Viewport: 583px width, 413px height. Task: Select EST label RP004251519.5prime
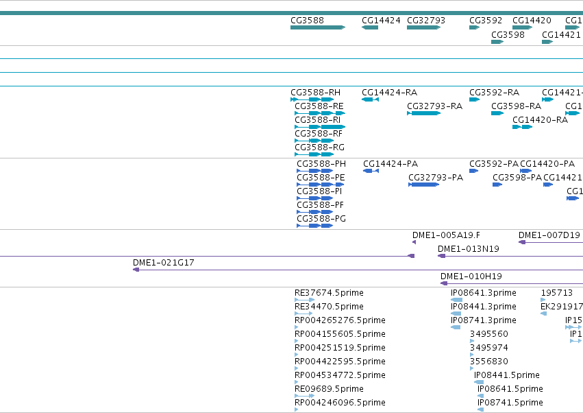pyautogui.click(x=340, y=349)
